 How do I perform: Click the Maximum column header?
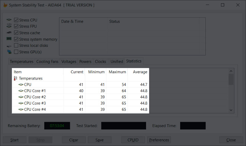[117, 72]
